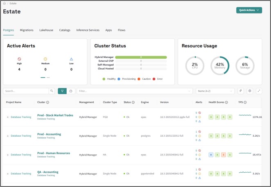The image size is (271, 187).
Task: Click the pin icon beside sort dropdown
Action: pyautogui.click(x=241, y=91)
